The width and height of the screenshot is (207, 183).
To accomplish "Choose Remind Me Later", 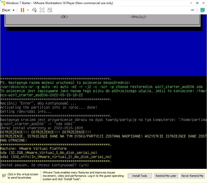I will click(x=166, y=176).
